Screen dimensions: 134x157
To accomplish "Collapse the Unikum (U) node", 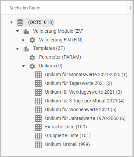I will pos(24,66).
